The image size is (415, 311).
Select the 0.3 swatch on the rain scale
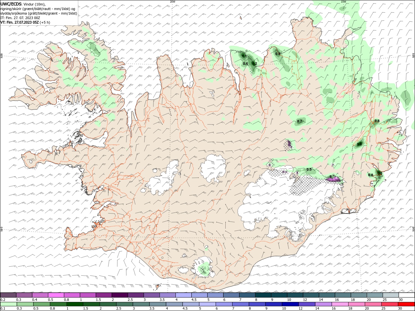tap(26, 304)
